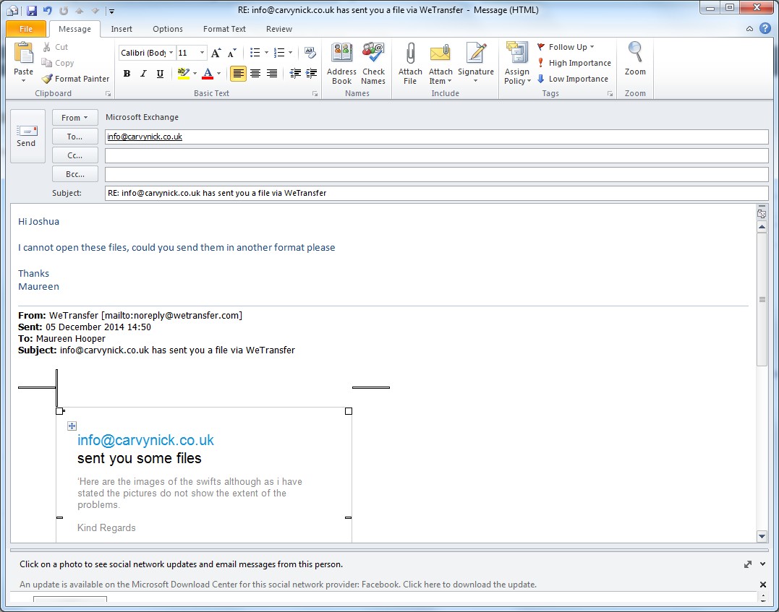Select the Format Painter tool
The image size is (779, 612).
pyautogui.click(x=75, y=79)
